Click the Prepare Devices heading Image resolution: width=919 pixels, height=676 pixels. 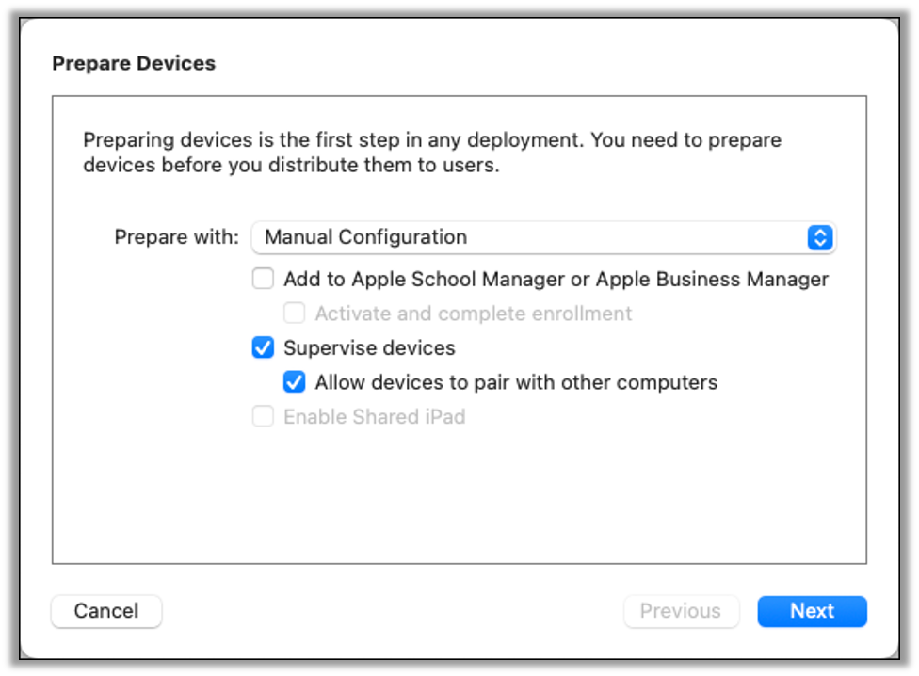tap(134, 63)
